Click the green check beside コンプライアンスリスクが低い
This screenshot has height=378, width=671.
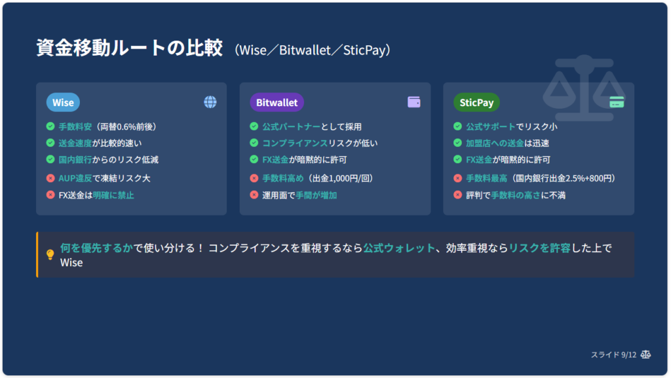pyautogui.click(x=254, y=143)
